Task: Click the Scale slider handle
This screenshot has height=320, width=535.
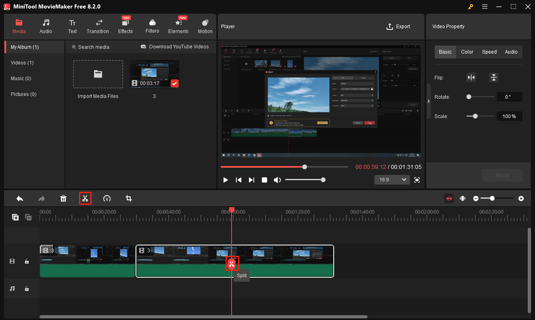Action: (475, 116)
